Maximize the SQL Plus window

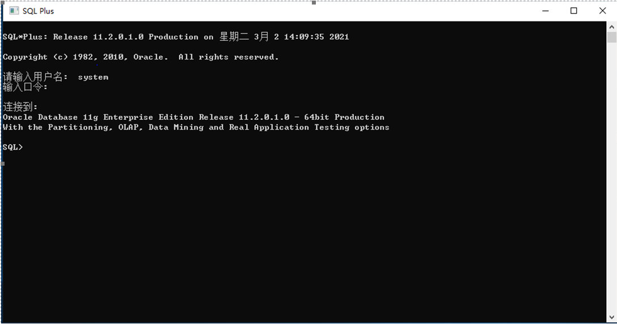point(574,11)
